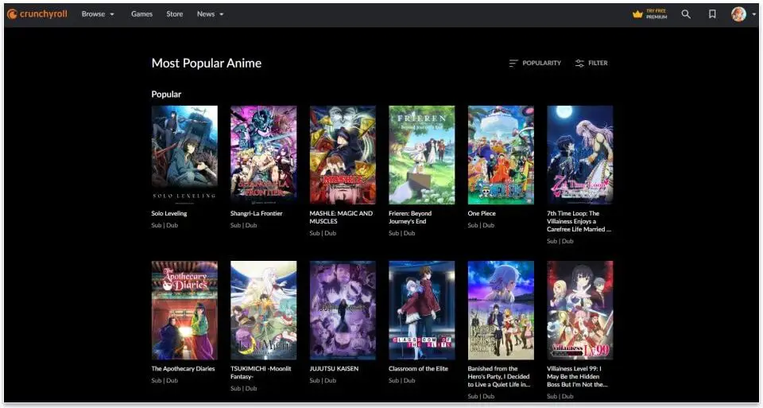This screenshot has width=763, height=408.
Task: Click Sub | Dub under JUJUTSU KAISEN
Action: coord(323,381)
